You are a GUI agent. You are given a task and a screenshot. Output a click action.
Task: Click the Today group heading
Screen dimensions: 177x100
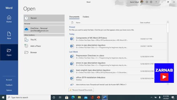coord(72,34)
